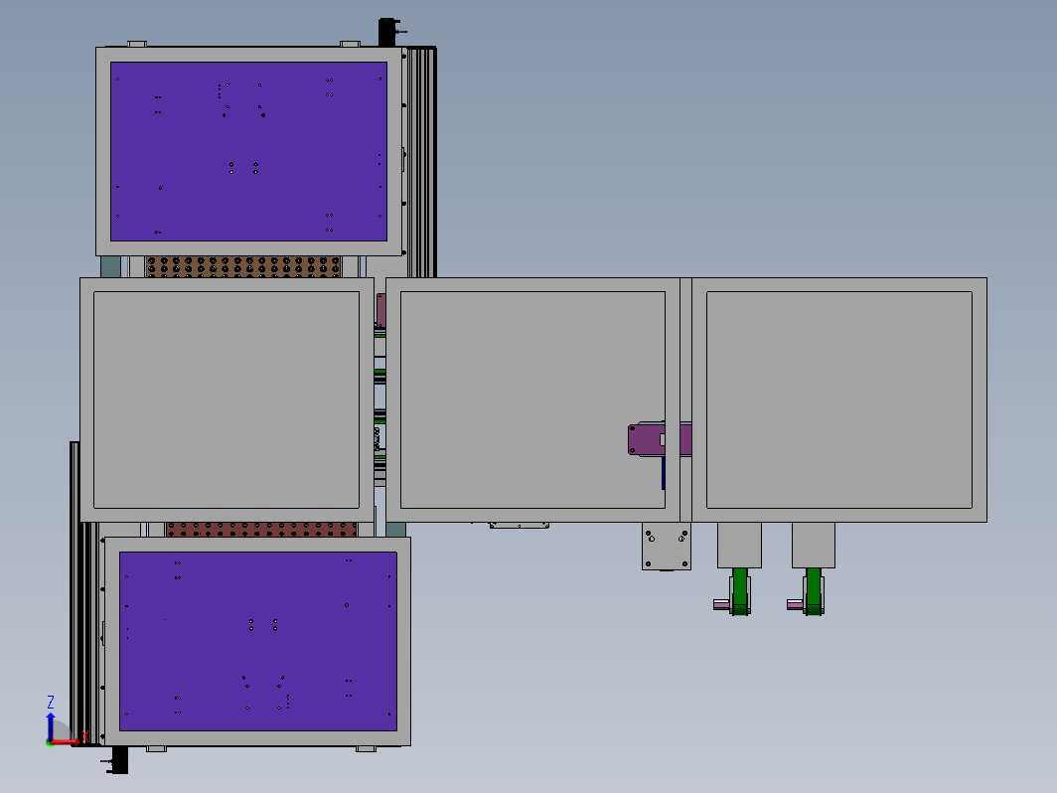Pick the middle gray recessed panel

click(x=532, y=399)
